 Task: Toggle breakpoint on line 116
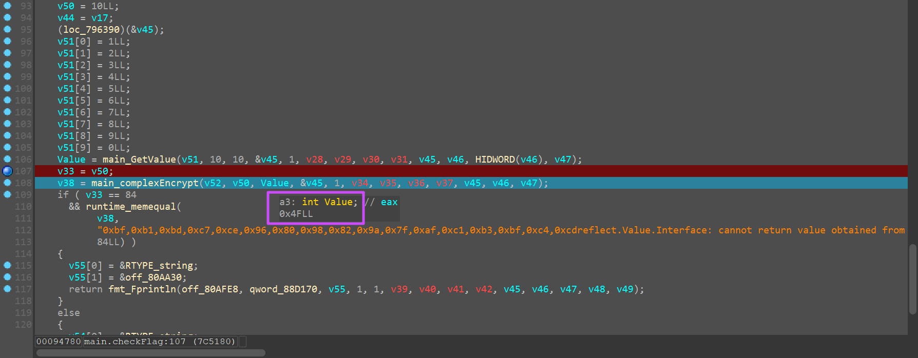click(x=7, y=277)
